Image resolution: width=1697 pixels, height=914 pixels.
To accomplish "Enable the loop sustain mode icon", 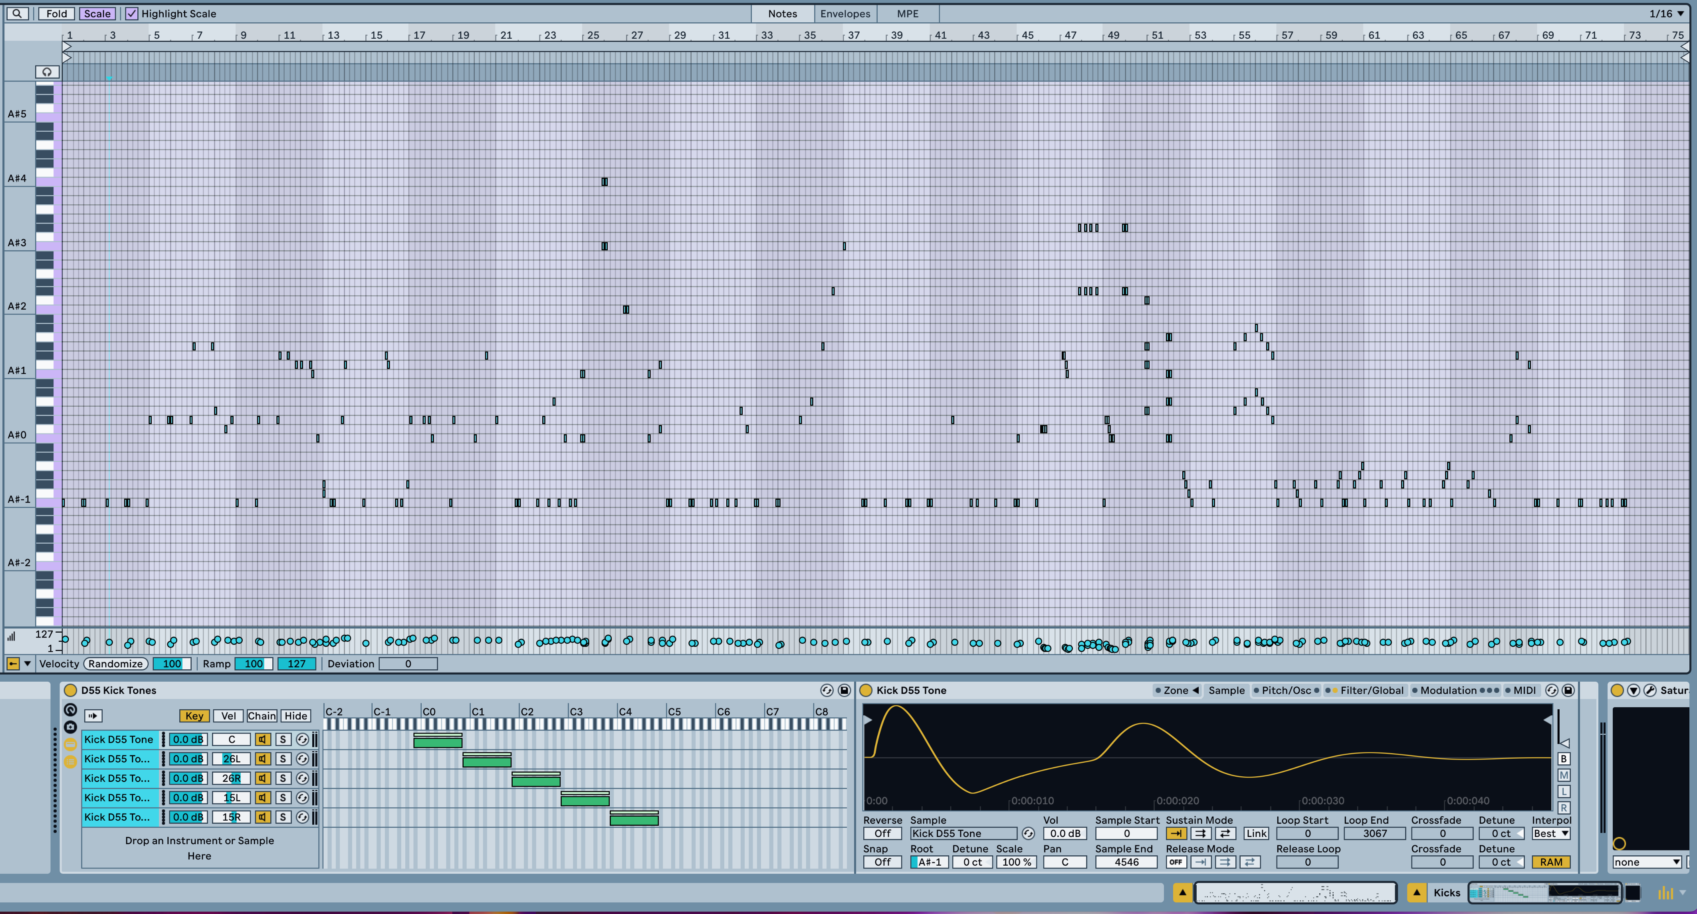I will pyautogui.click(x=1201, y=834).
